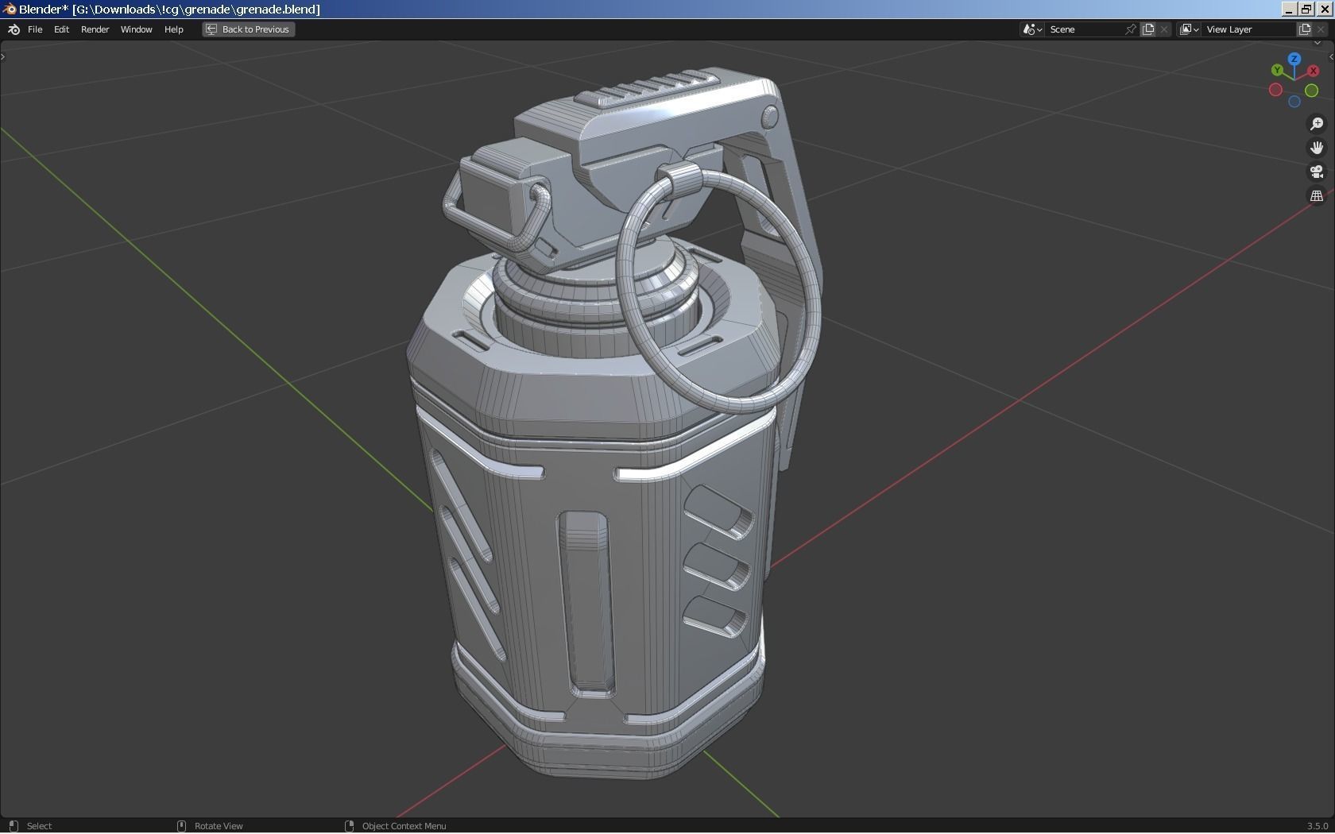Click the Y axis on navigation gizmo
1335x834 pixels.
point(1277,71)
